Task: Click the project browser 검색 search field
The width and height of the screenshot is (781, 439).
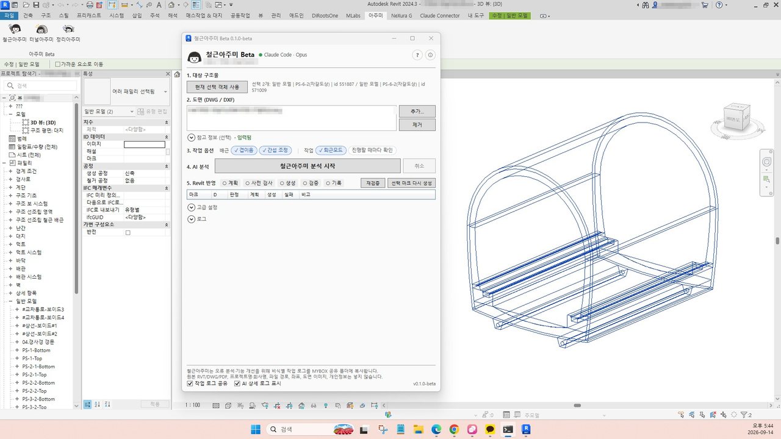Action: pos(39,86)
